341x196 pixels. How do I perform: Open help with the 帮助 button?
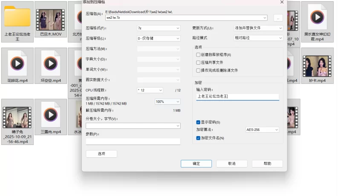point(267,164)
